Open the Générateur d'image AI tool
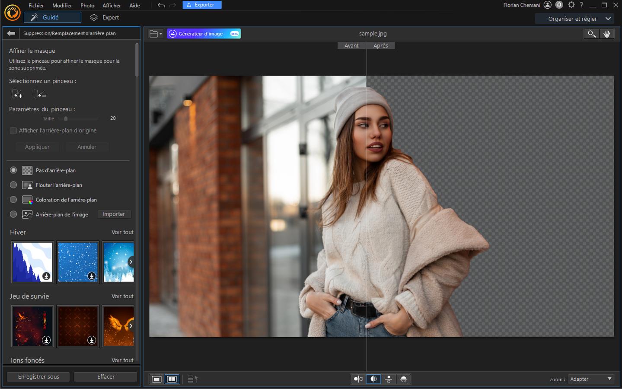Viewport: 622px width, 389px height. pos(203,33)
